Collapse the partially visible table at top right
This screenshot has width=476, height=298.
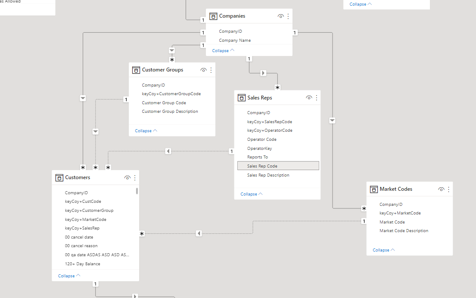pos(361,4)
